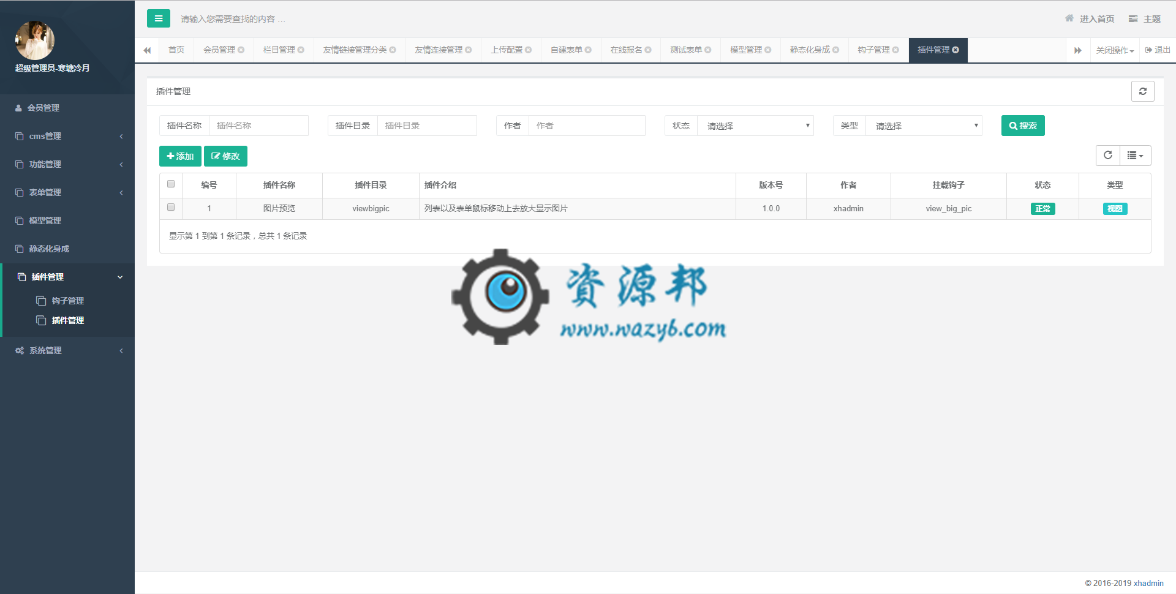Image resolution: width=1176 pixels, height=594 pixels.
Task: Open 模型管理 in the sidebar
Action: click(67, 220)
